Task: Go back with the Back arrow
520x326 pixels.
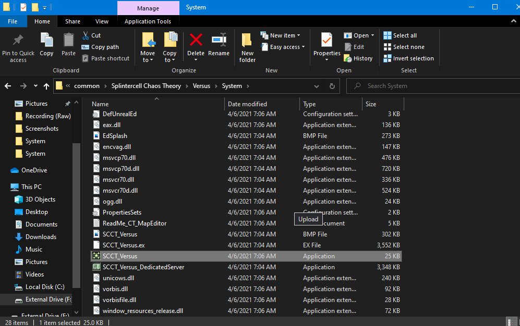Action: coord(8,86)
